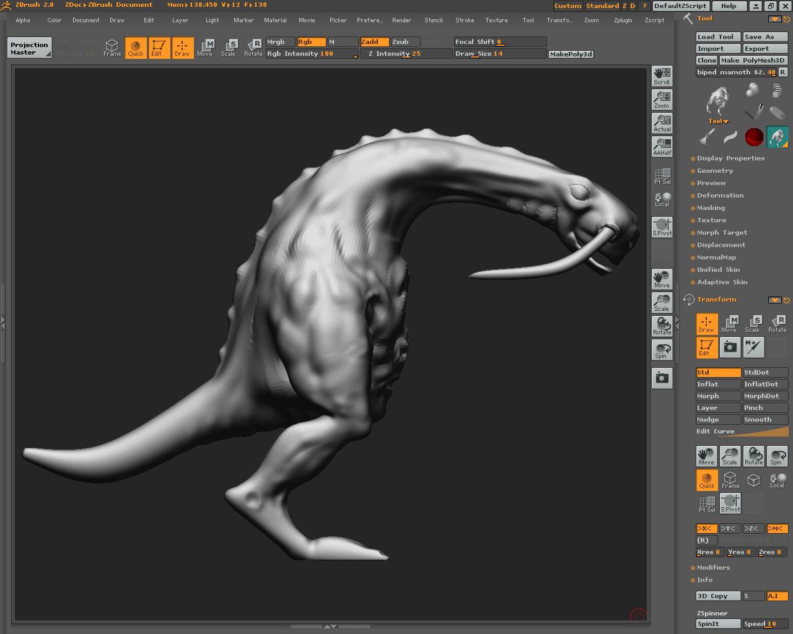Select the red sphere tool thumbnail

tap(753, 137)
